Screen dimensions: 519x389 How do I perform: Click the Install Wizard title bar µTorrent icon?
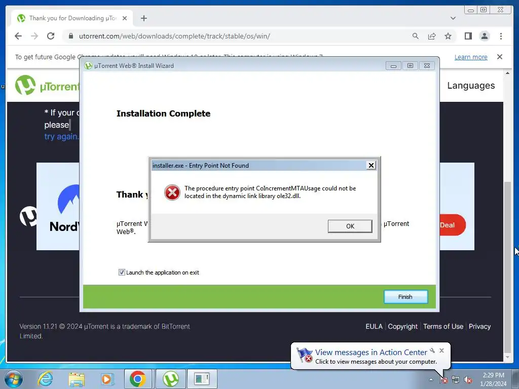coord(88,65)
